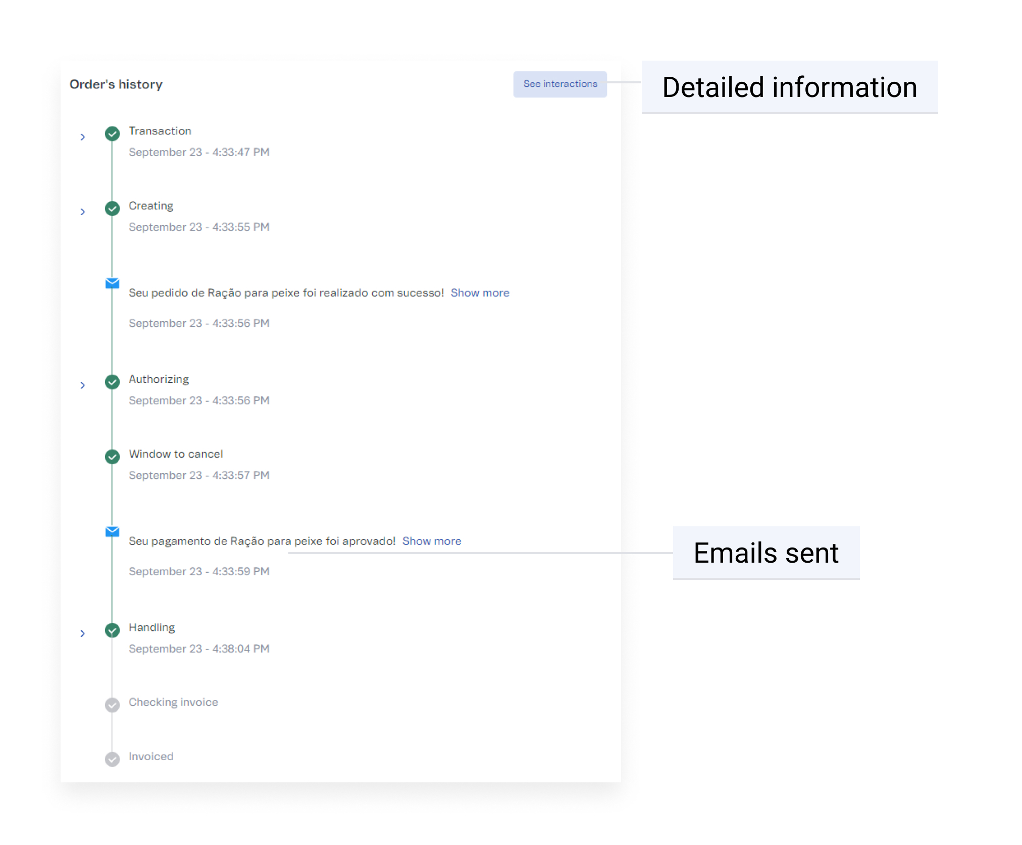Click the Handling green check icon
1022x845 pixels.
112,630
